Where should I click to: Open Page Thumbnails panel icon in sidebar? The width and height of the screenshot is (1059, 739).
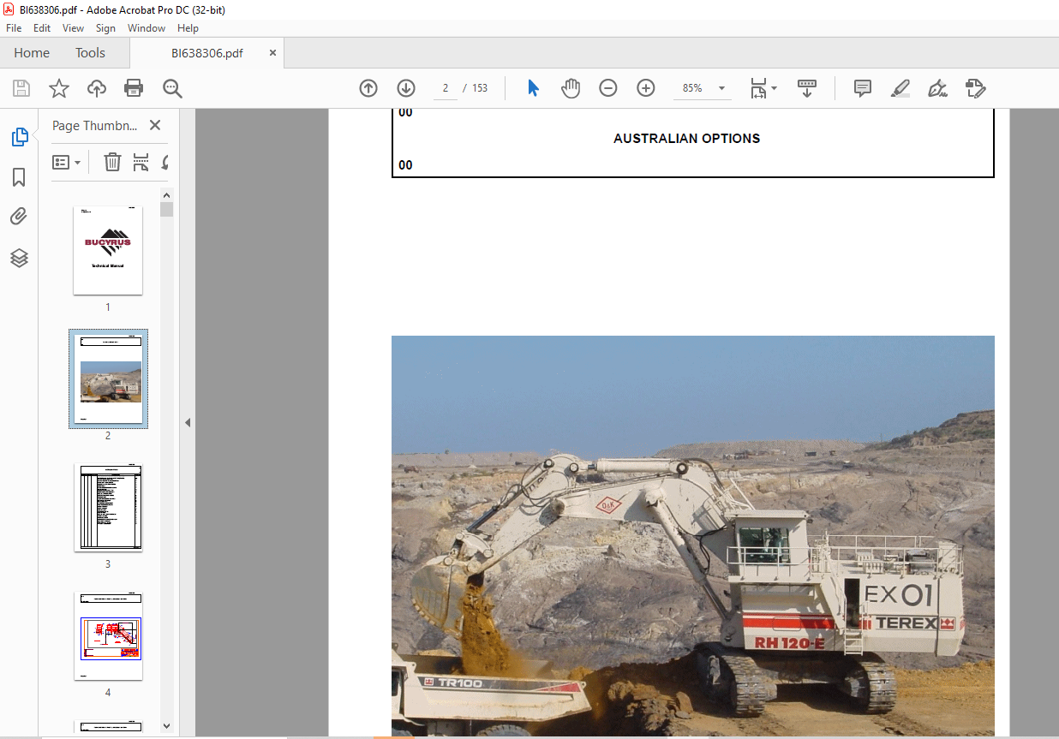(x=19, y=137)
